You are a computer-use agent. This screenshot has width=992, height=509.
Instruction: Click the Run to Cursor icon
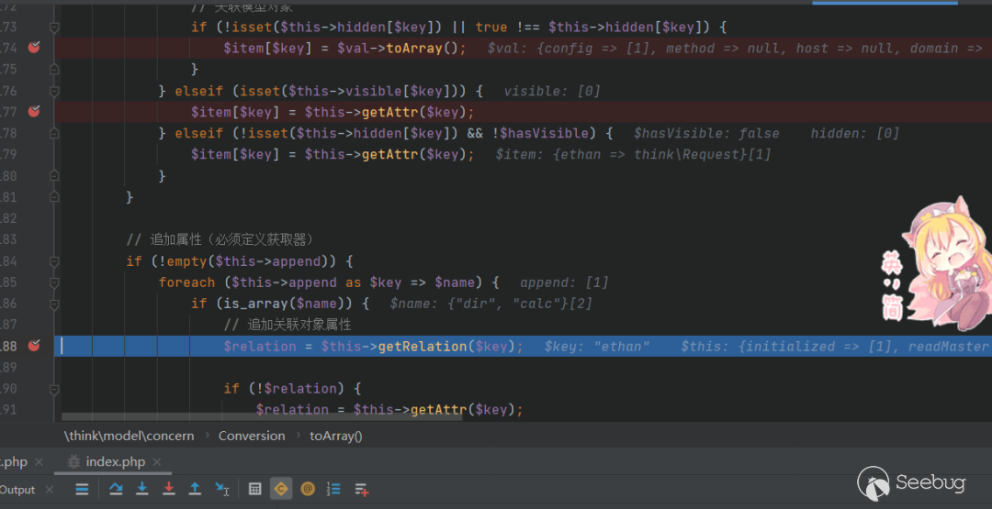pyautogui.click(x=221, y=489)
